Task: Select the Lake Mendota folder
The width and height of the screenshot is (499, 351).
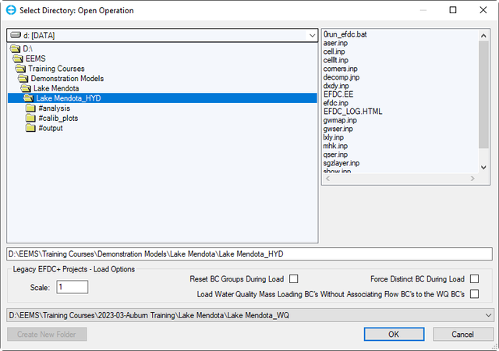Action: 56,88
